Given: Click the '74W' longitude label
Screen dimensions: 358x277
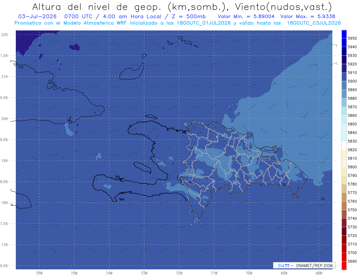Looking at the screenshot, I should (x=109, y=273).
